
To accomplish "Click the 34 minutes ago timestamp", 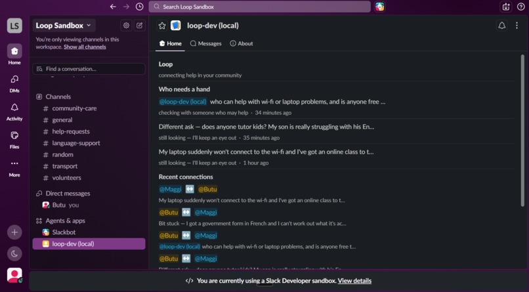I will pyautogui.click(x=273, y=113).
